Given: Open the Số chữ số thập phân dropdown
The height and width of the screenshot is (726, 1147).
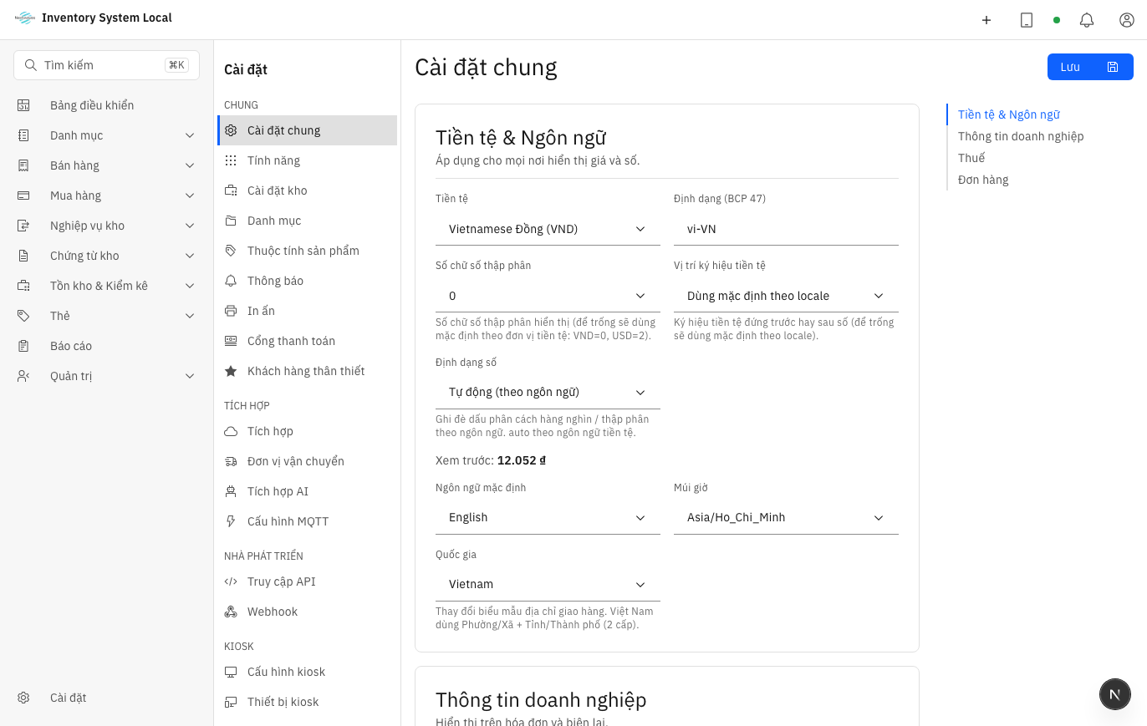Looking at the screenshot, I should (548, 296).
